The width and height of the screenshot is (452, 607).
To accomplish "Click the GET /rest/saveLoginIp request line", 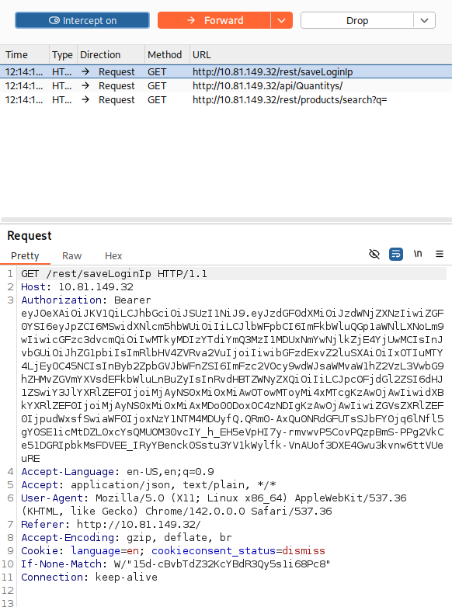I will tap(114, 274).
